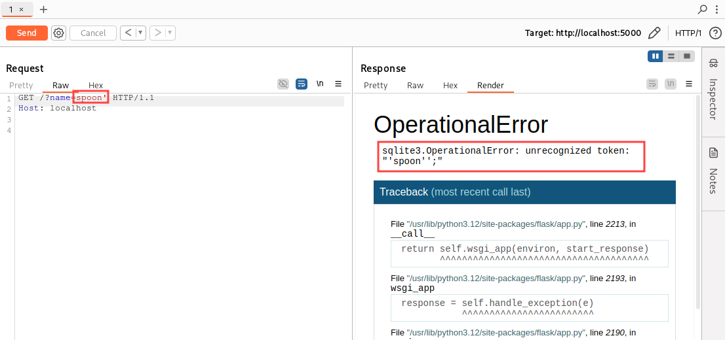The width and height of the screenshot is (725, 340).
Task: Click the pencil icon to edit target
Action: [654, 33]
